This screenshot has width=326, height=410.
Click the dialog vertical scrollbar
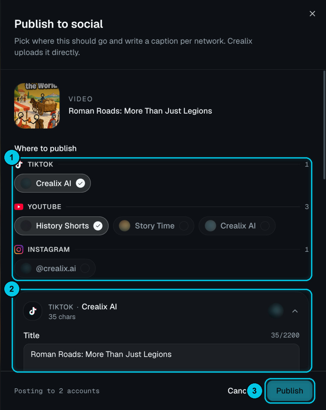324,125
